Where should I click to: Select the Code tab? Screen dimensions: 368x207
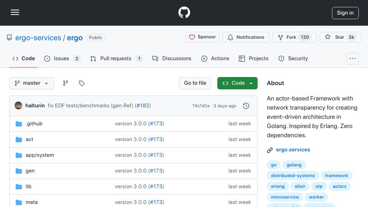23,58
